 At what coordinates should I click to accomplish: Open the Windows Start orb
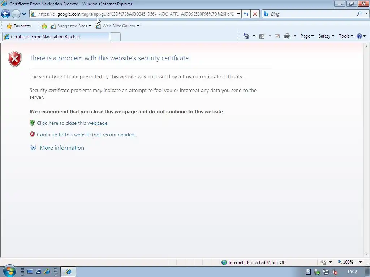click(9, 271)
